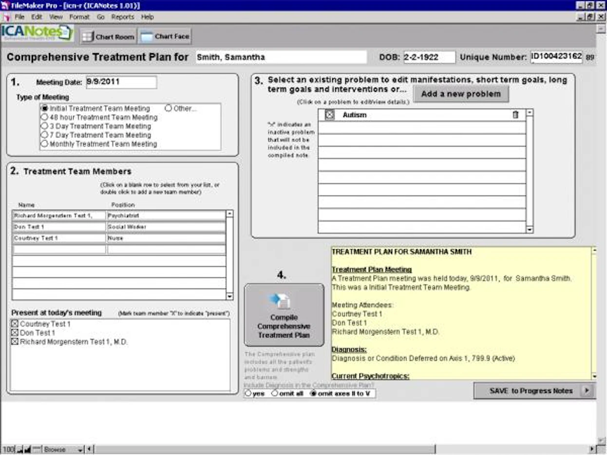Click the Courtney Test 1 name cell

tap(59, 238)
